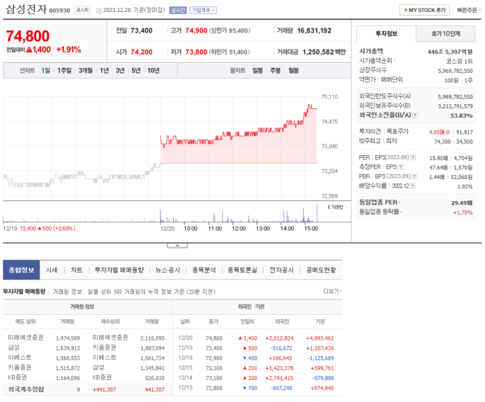This screenshot has width=485, height=402.
Task: Switch to the 투자정보 tab
Action: [x=386, y=33]
